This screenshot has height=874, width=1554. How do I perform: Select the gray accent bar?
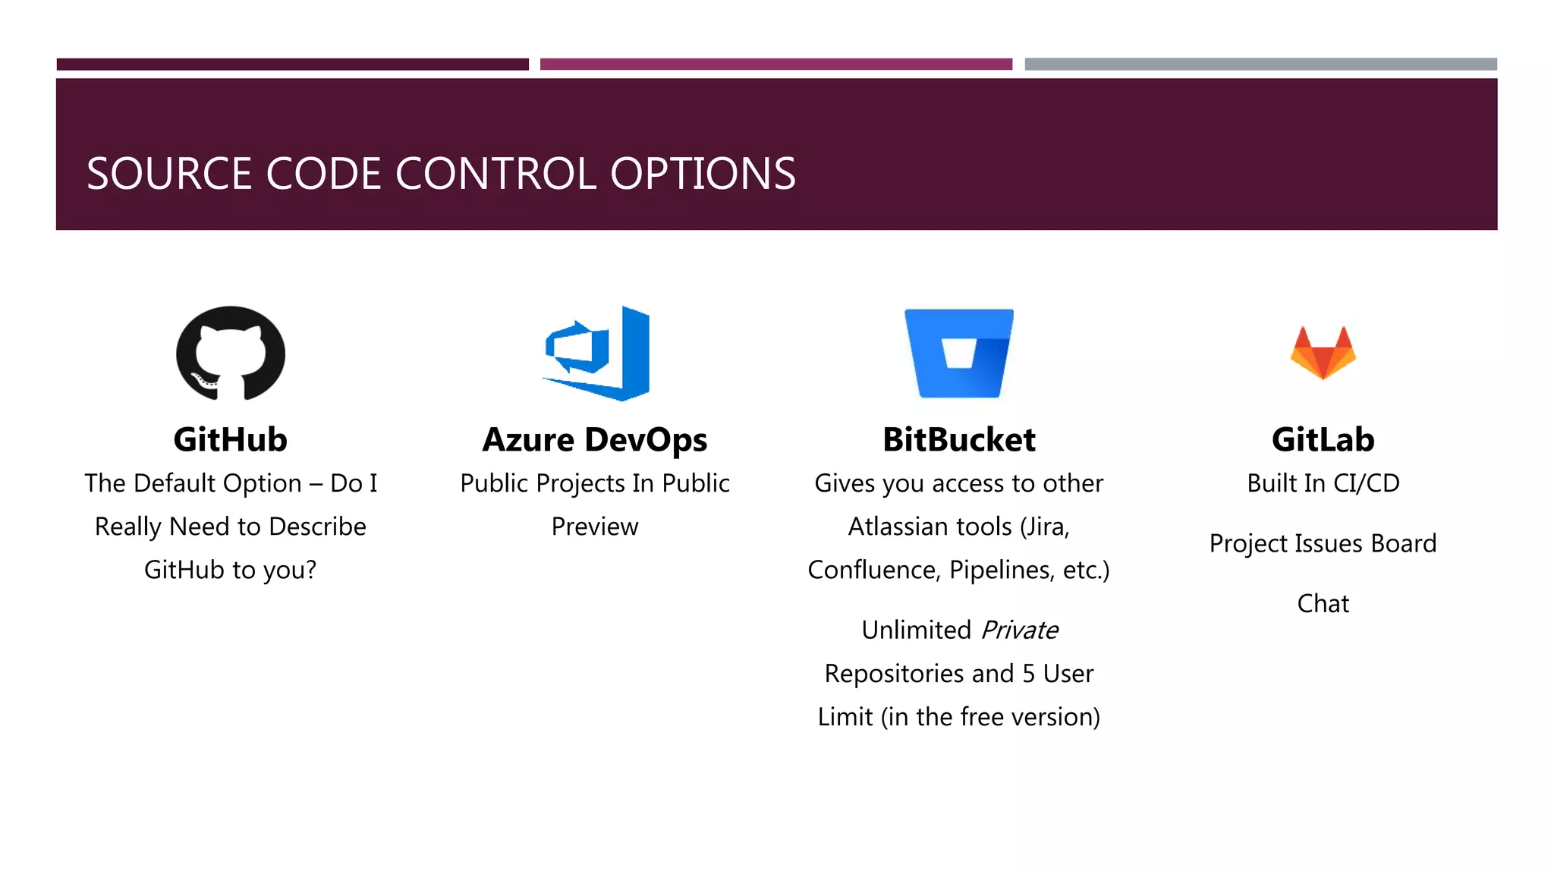1261,64
